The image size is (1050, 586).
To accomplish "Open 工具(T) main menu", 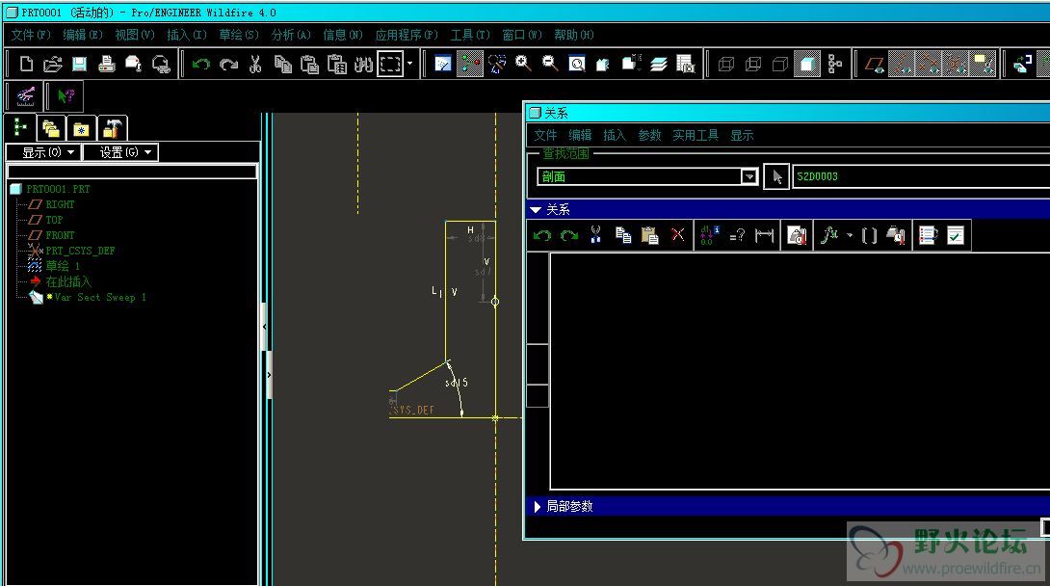I will pos(469,35).
